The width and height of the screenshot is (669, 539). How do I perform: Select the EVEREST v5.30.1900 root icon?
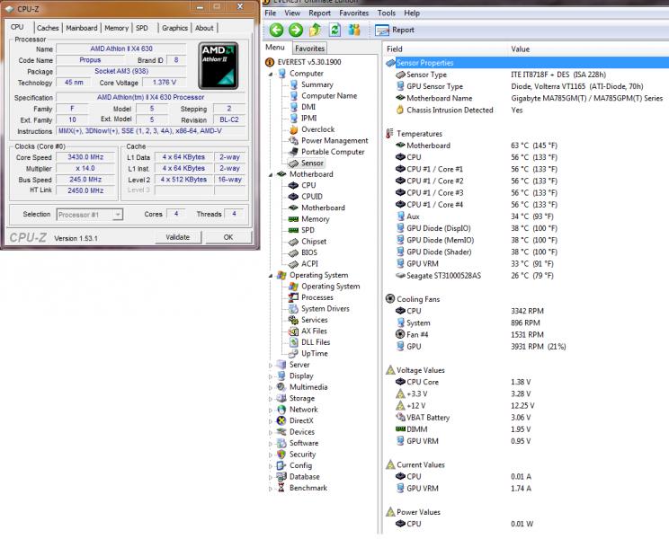coord(270,62)
